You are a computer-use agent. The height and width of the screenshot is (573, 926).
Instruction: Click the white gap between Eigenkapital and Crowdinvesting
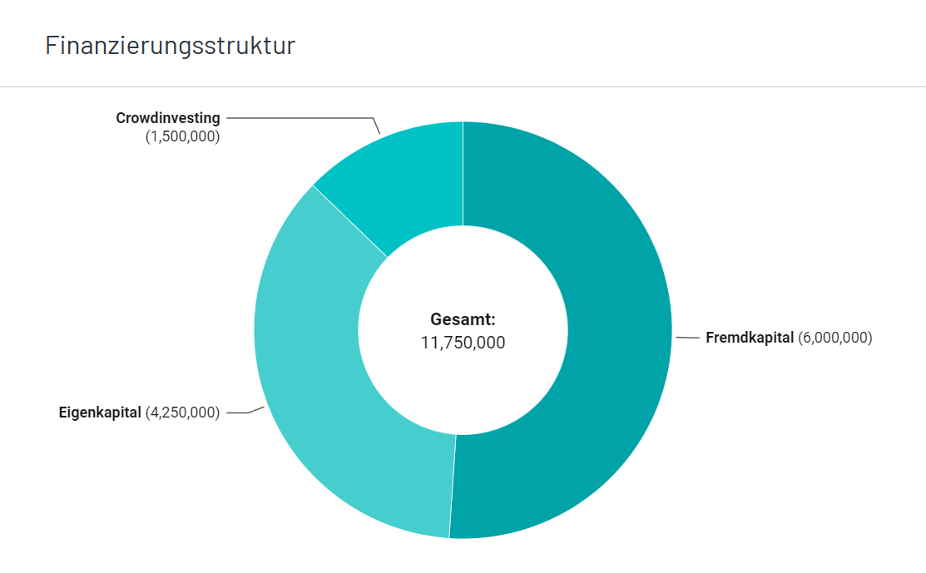tap(350, 220)
